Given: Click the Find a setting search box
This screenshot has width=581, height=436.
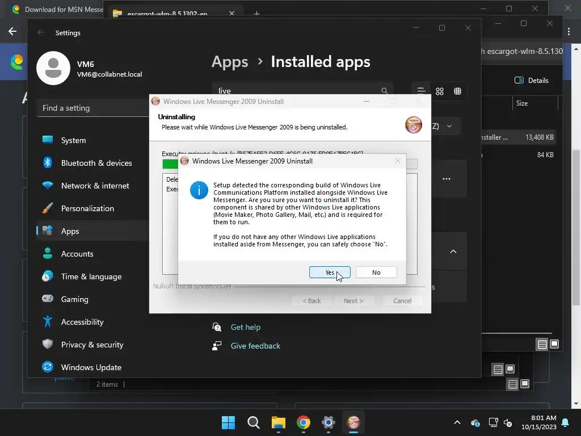Looking at the screenshot, I should coord(94,108).
